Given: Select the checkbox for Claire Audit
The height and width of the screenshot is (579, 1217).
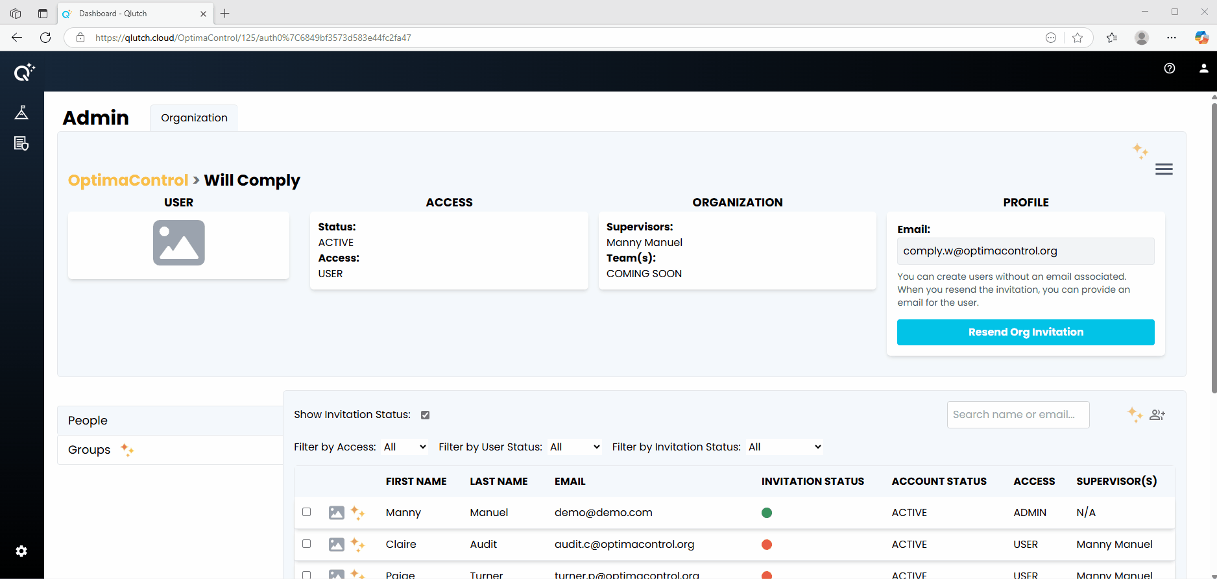Looking at the screenshot, I should click(307, 544).
